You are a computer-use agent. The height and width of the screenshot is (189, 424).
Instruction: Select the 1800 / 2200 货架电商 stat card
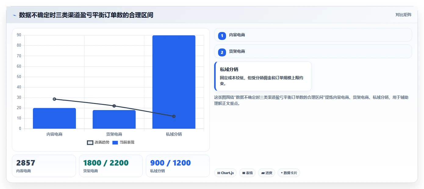111,166
